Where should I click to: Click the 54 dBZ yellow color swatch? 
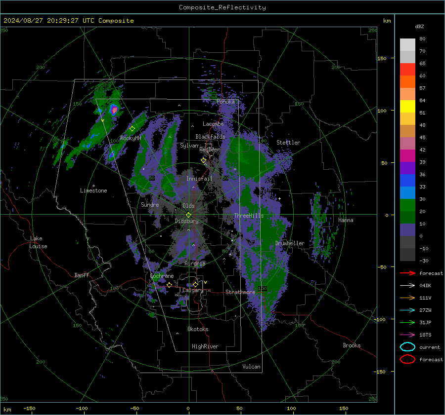407,106
